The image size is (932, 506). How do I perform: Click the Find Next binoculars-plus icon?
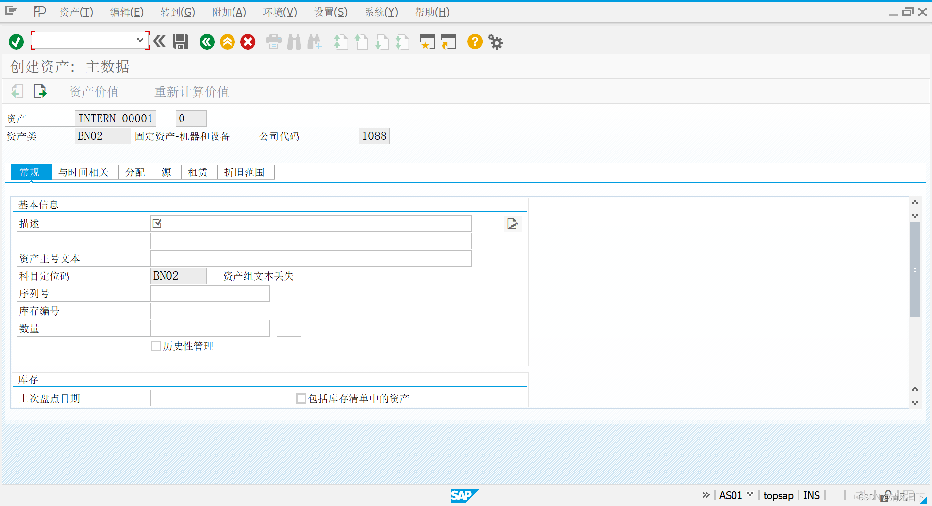click(x=314, y=42)
